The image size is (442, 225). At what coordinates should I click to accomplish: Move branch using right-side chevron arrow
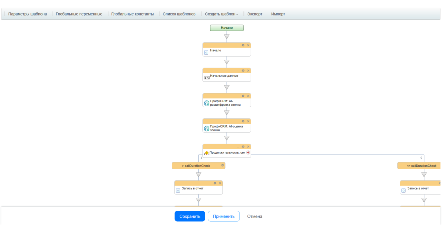pos(421,158)
